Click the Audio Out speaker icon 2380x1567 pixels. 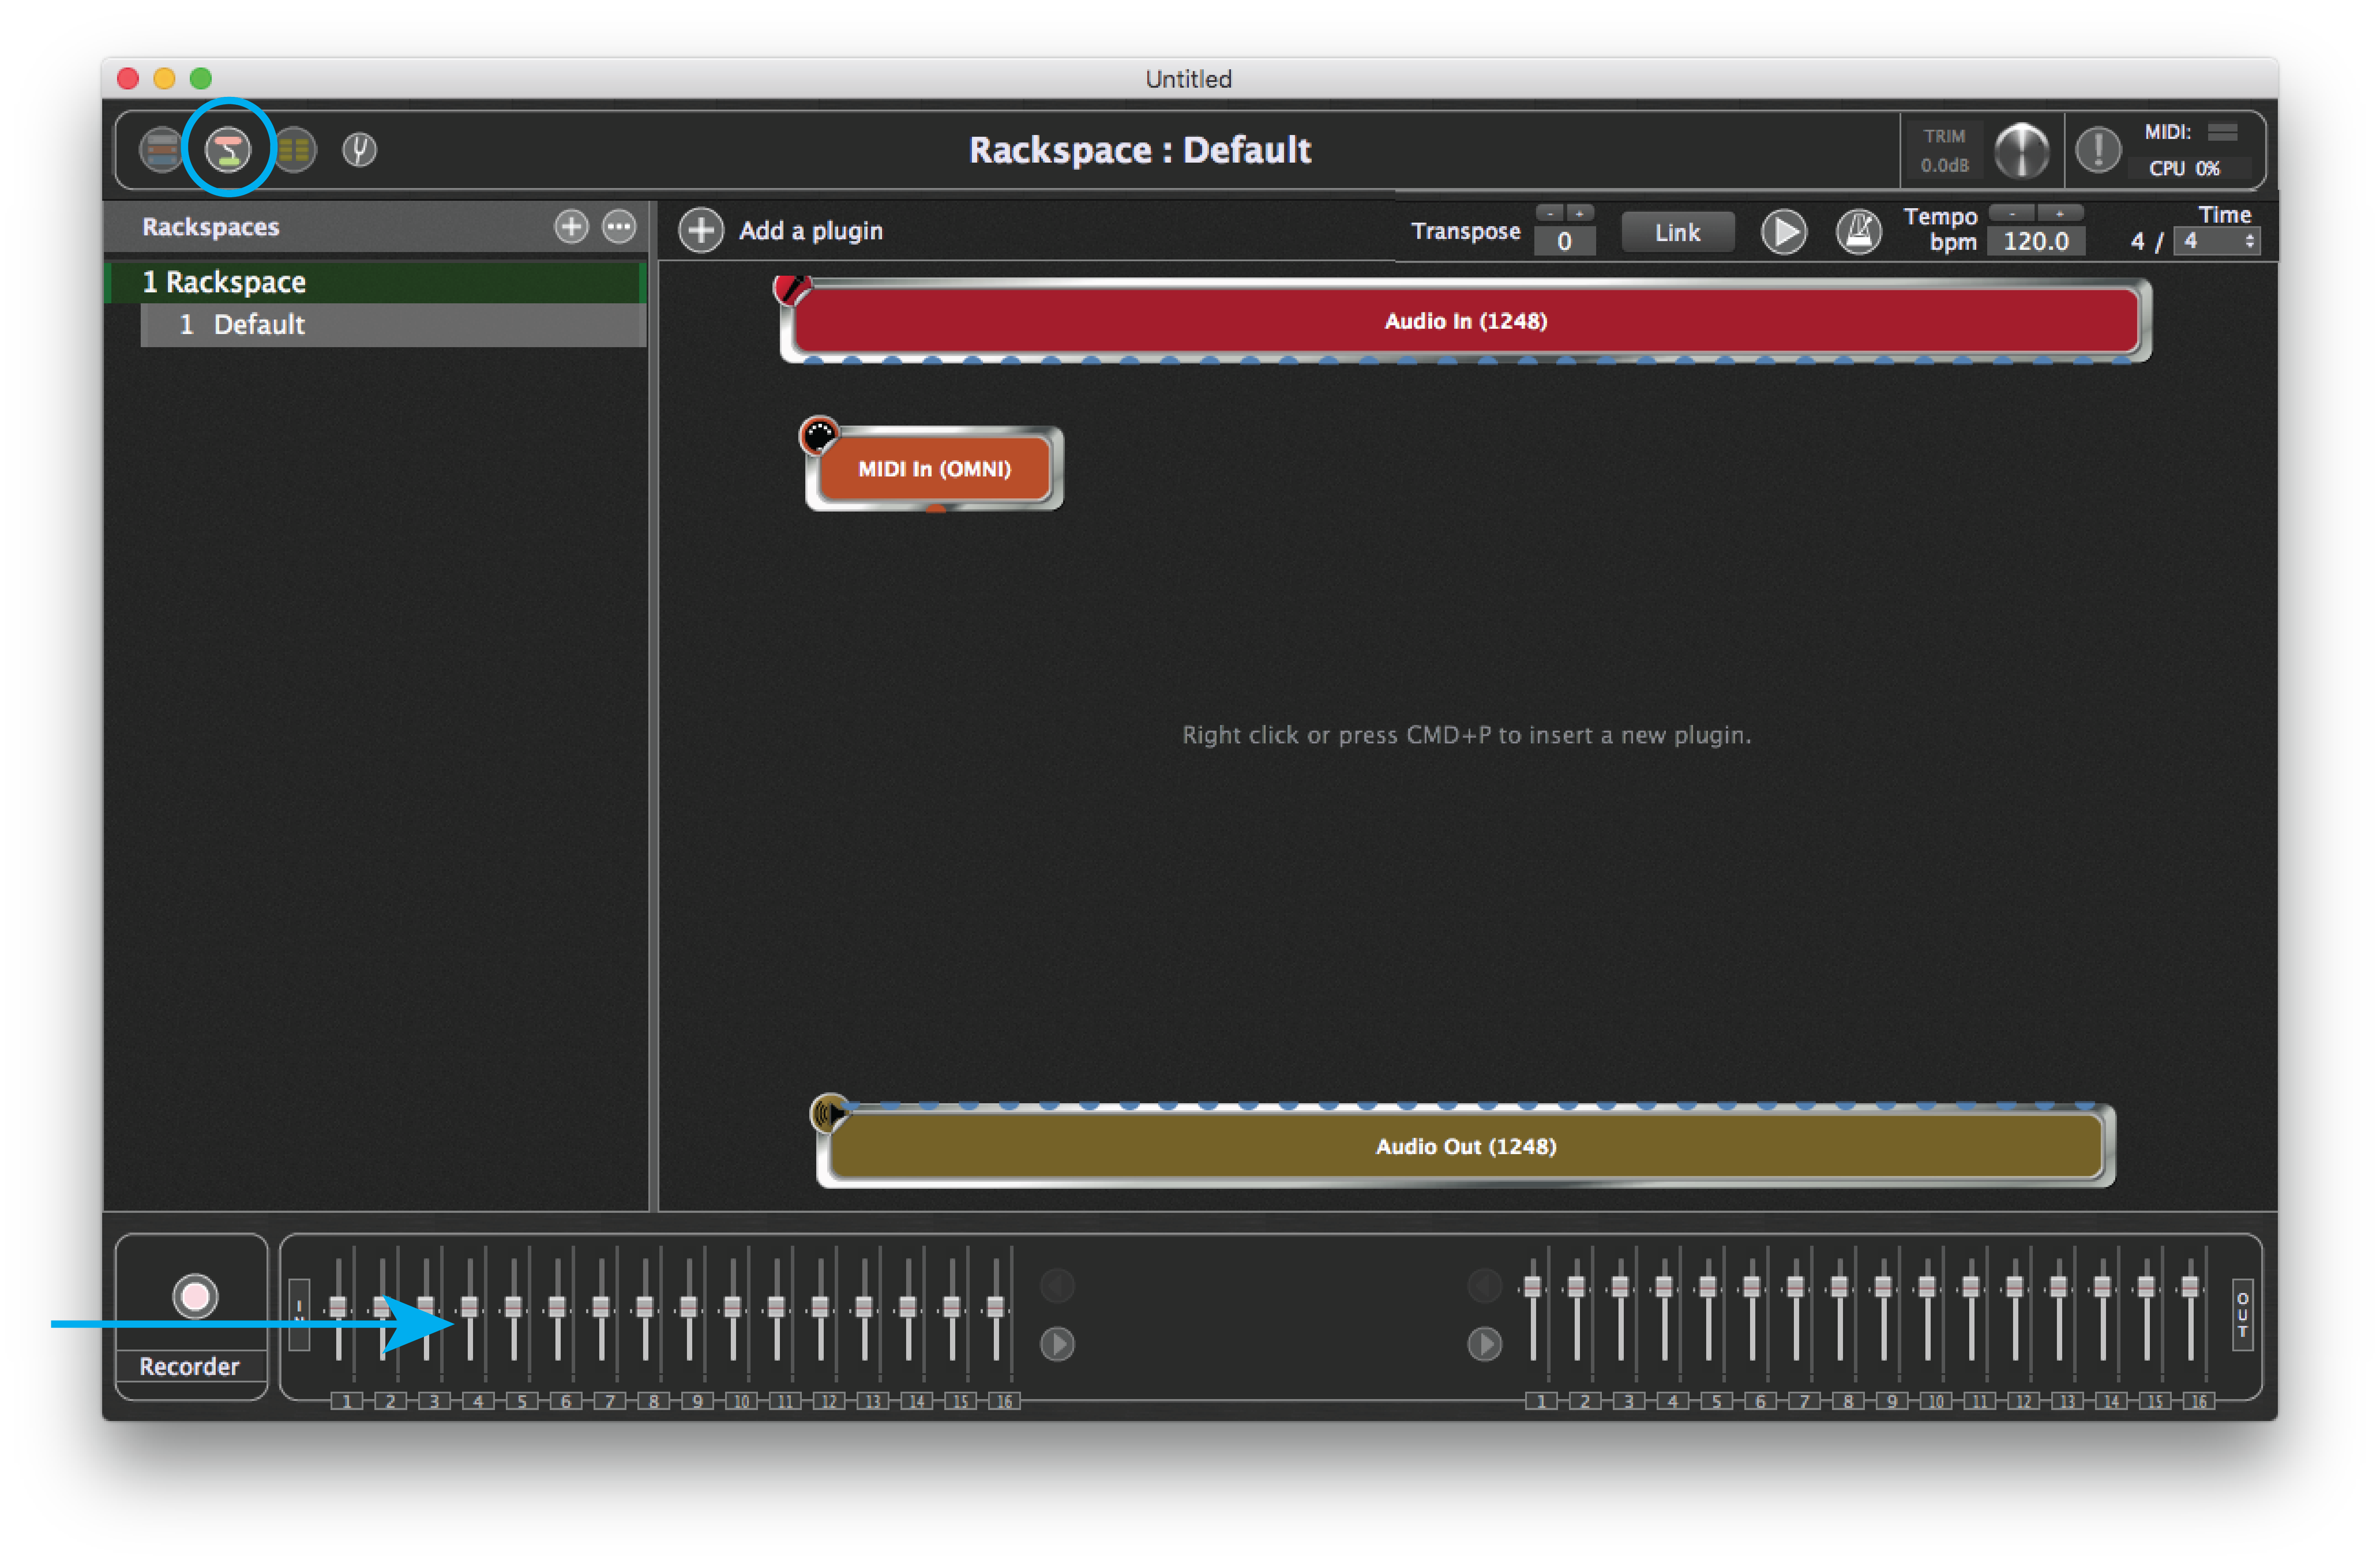pyautogui.click(x=830, y=1112)
